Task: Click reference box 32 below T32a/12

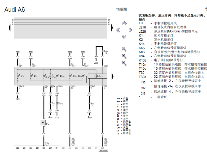Action: pyautogui.click(x=18, y=99)
